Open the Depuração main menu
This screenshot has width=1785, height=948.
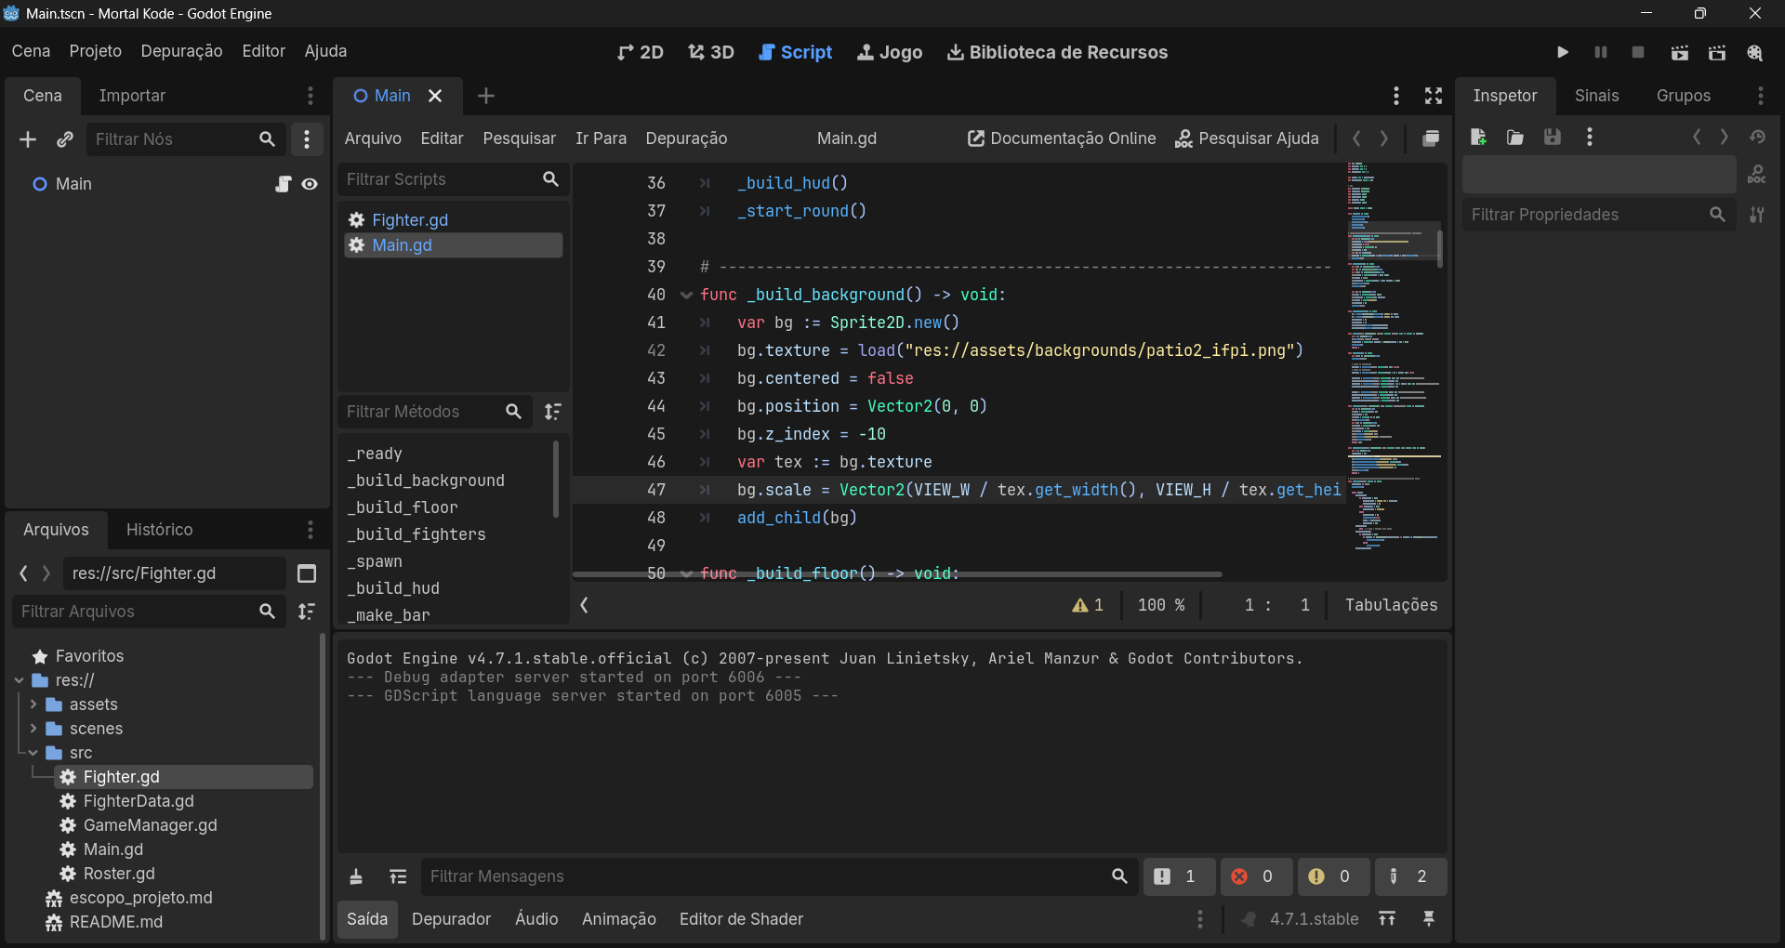[x=181, y=51]
